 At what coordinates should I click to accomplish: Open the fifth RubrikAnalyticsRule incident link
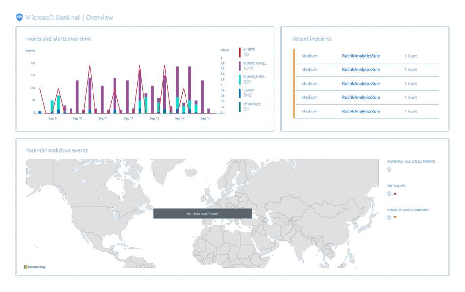click(x=361, y=111)
